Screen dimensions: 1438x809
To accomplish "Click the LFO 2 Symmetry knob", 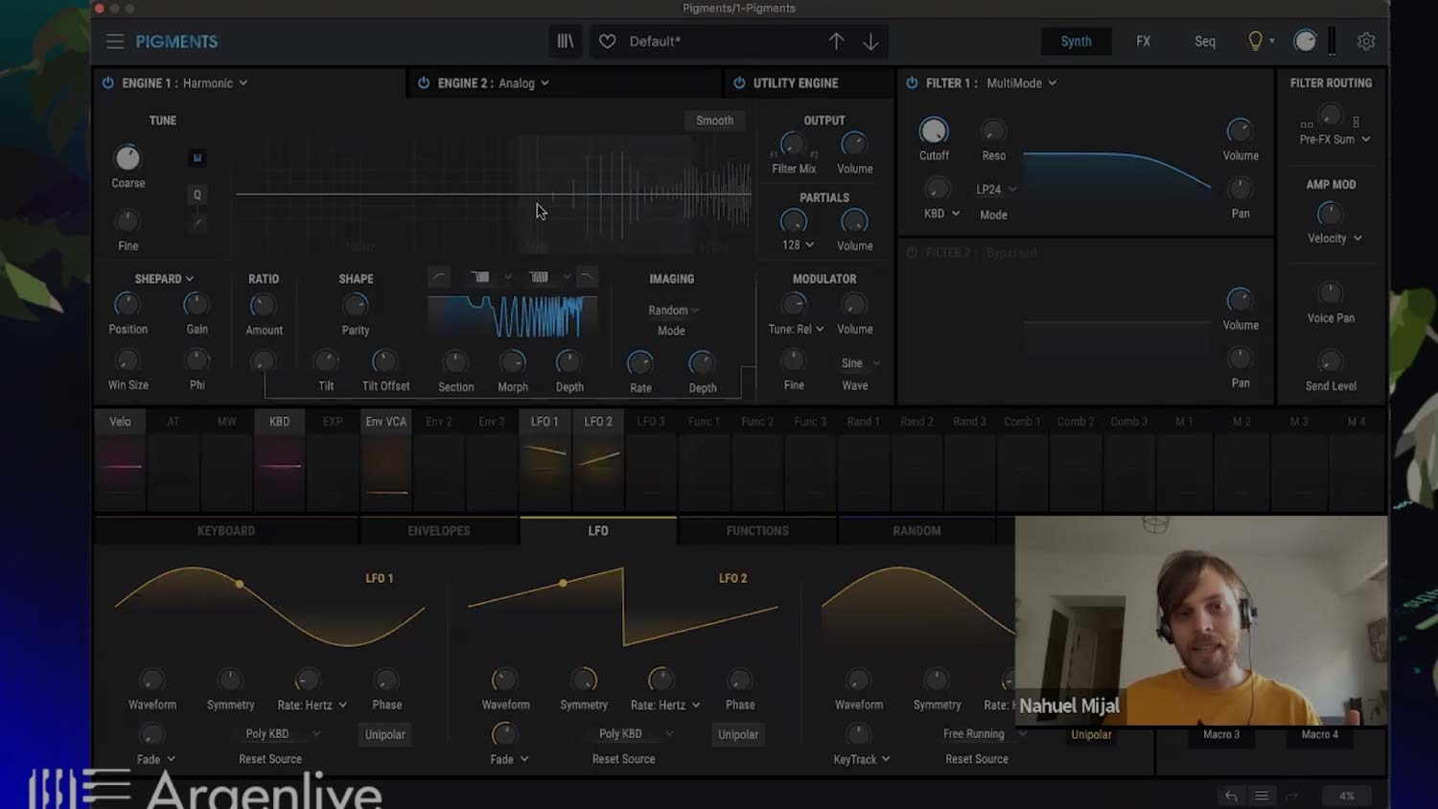I will pos(584,681).
